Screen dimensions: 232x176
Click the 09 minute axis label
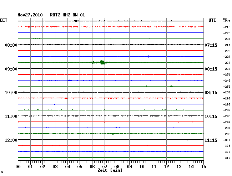[x=129, y=167]
